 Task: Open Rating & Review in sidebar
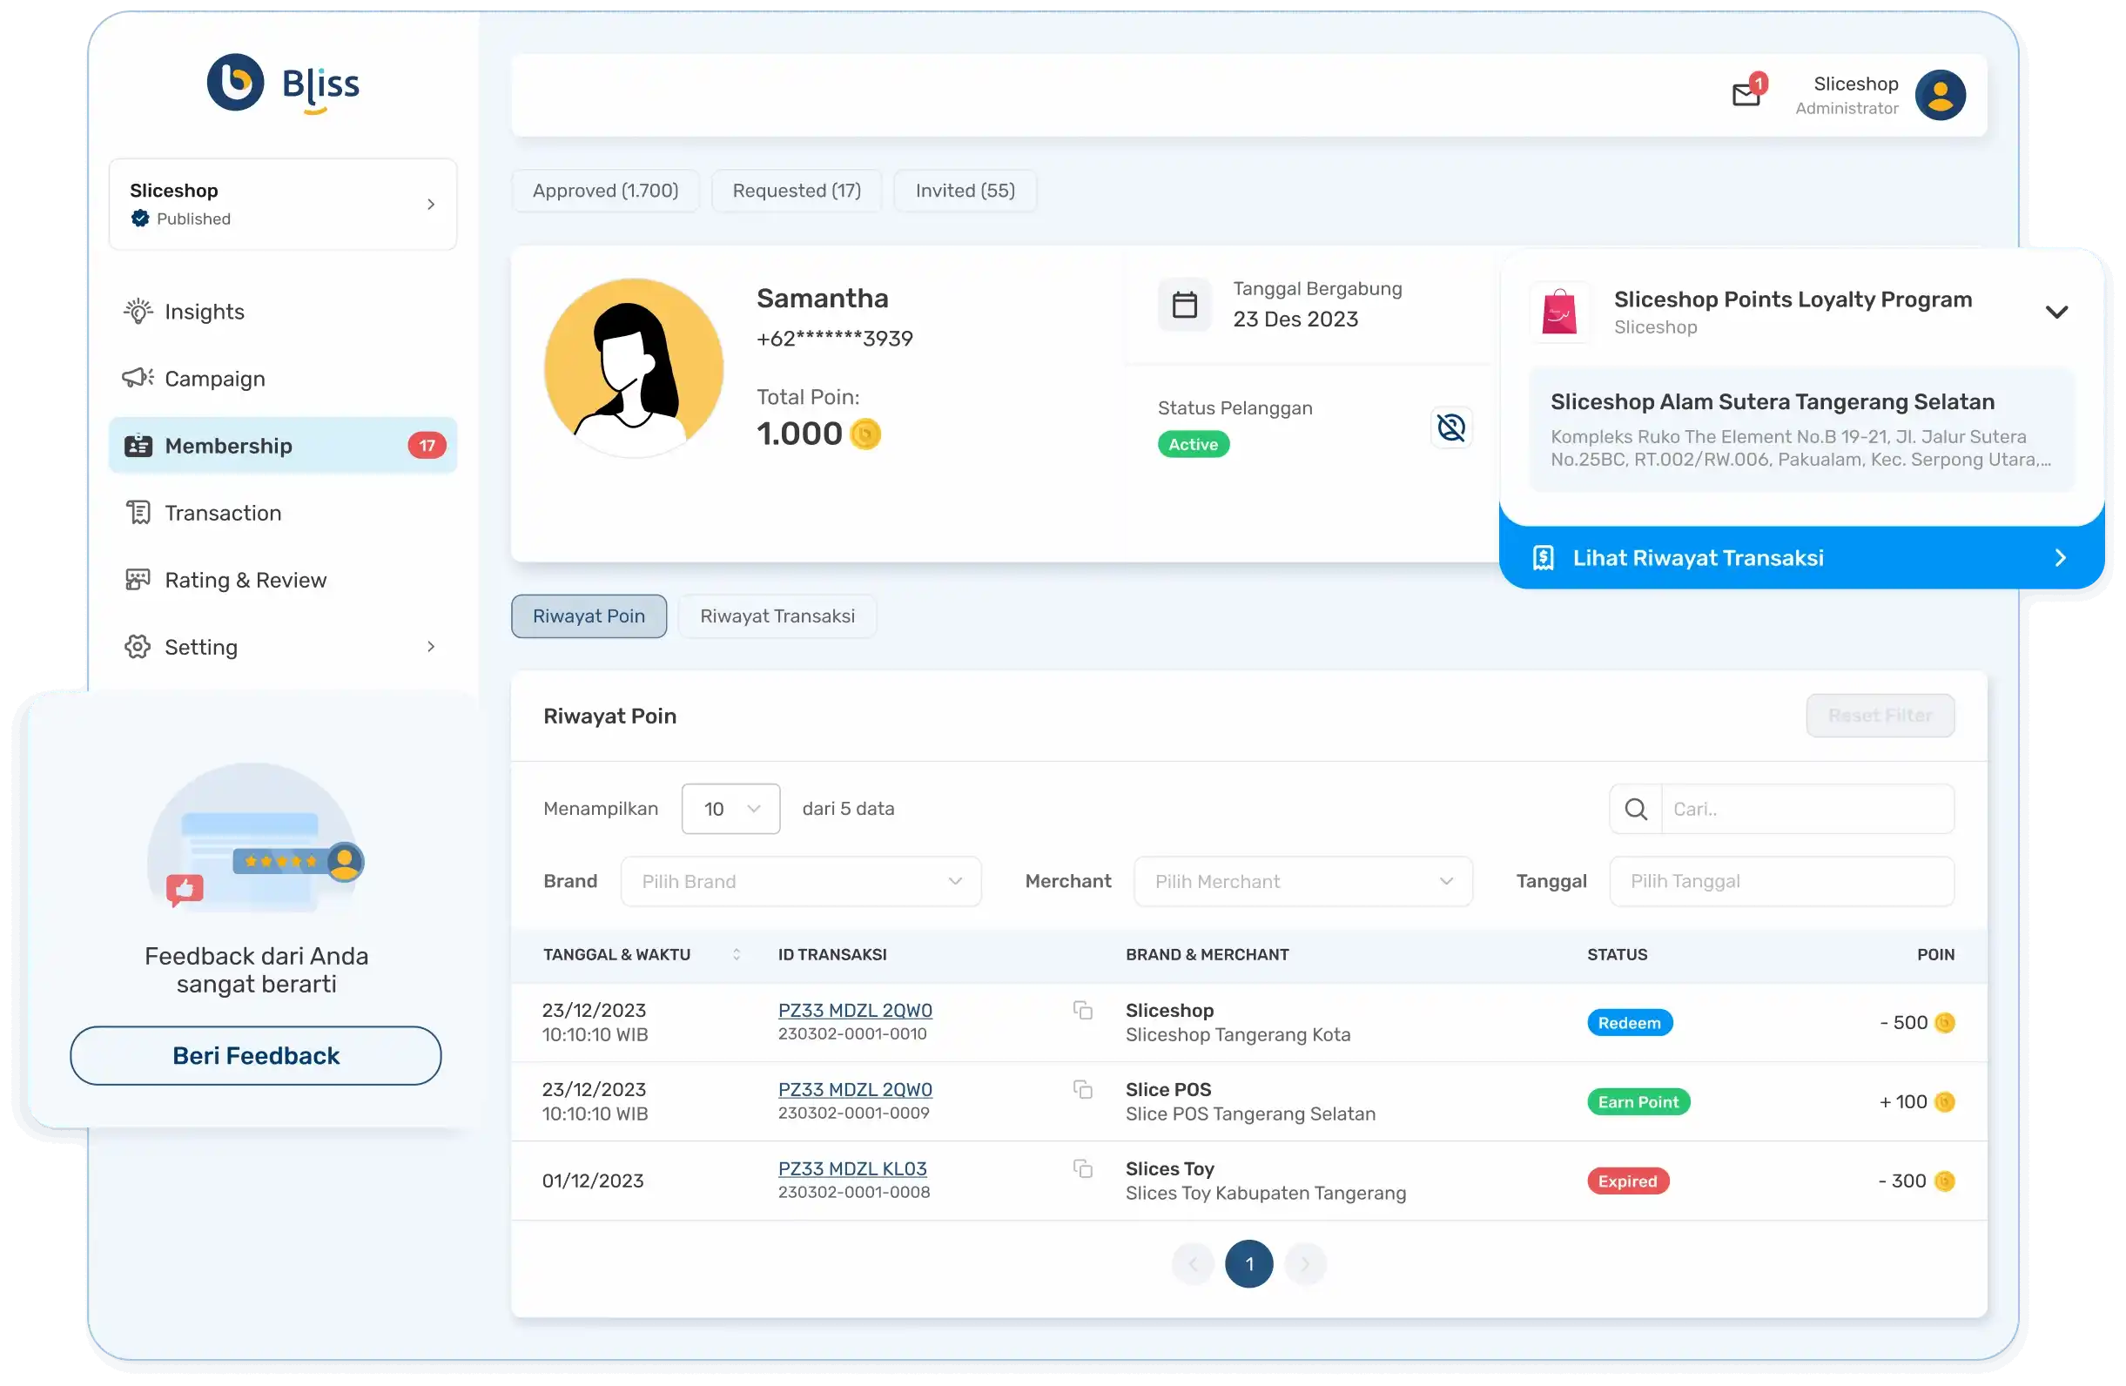click(x=245, y=581)
